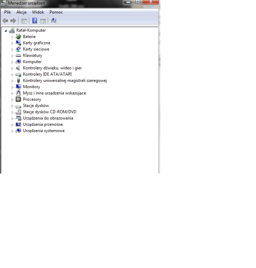The image size is (256, 268).
Task: Select the Procesory label
Action: tap(32, 99)
